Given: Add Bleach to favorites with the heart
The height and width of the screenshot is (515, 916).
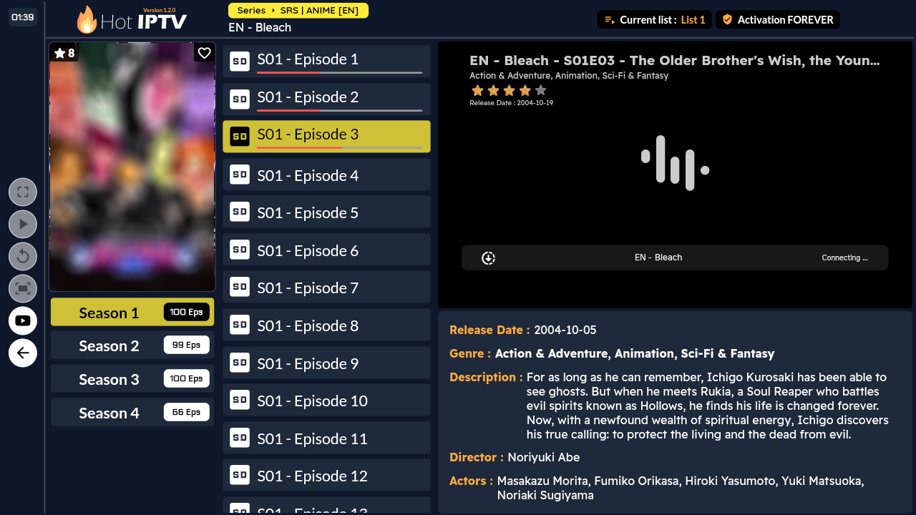Looking at the screenshot, I should point(204,53).
